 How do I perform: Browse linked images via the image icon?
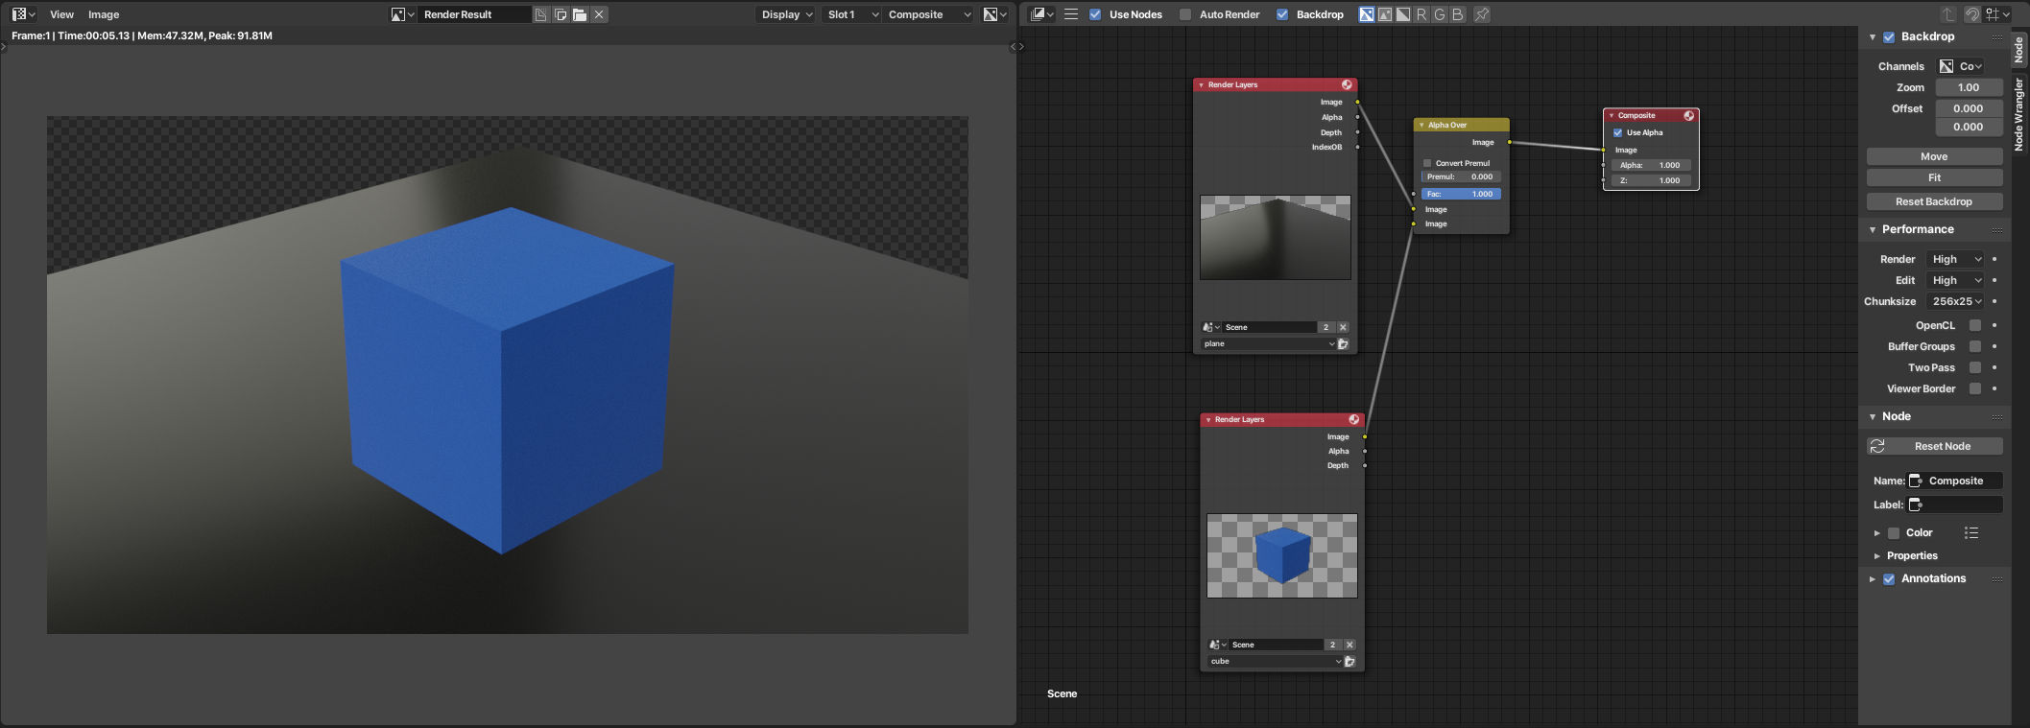click(x=403, y=14)
